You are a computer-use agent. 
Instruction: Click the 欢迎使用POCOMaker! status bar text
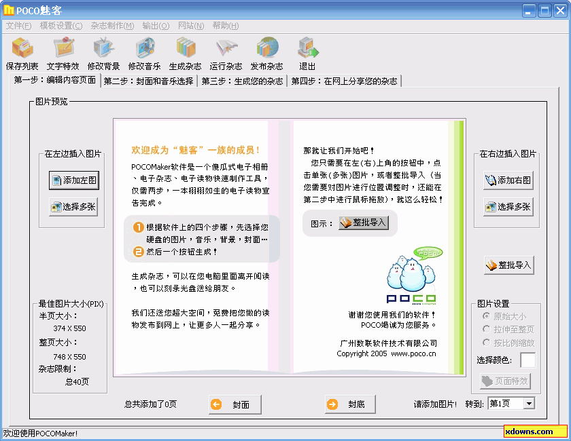coord(40,434)
